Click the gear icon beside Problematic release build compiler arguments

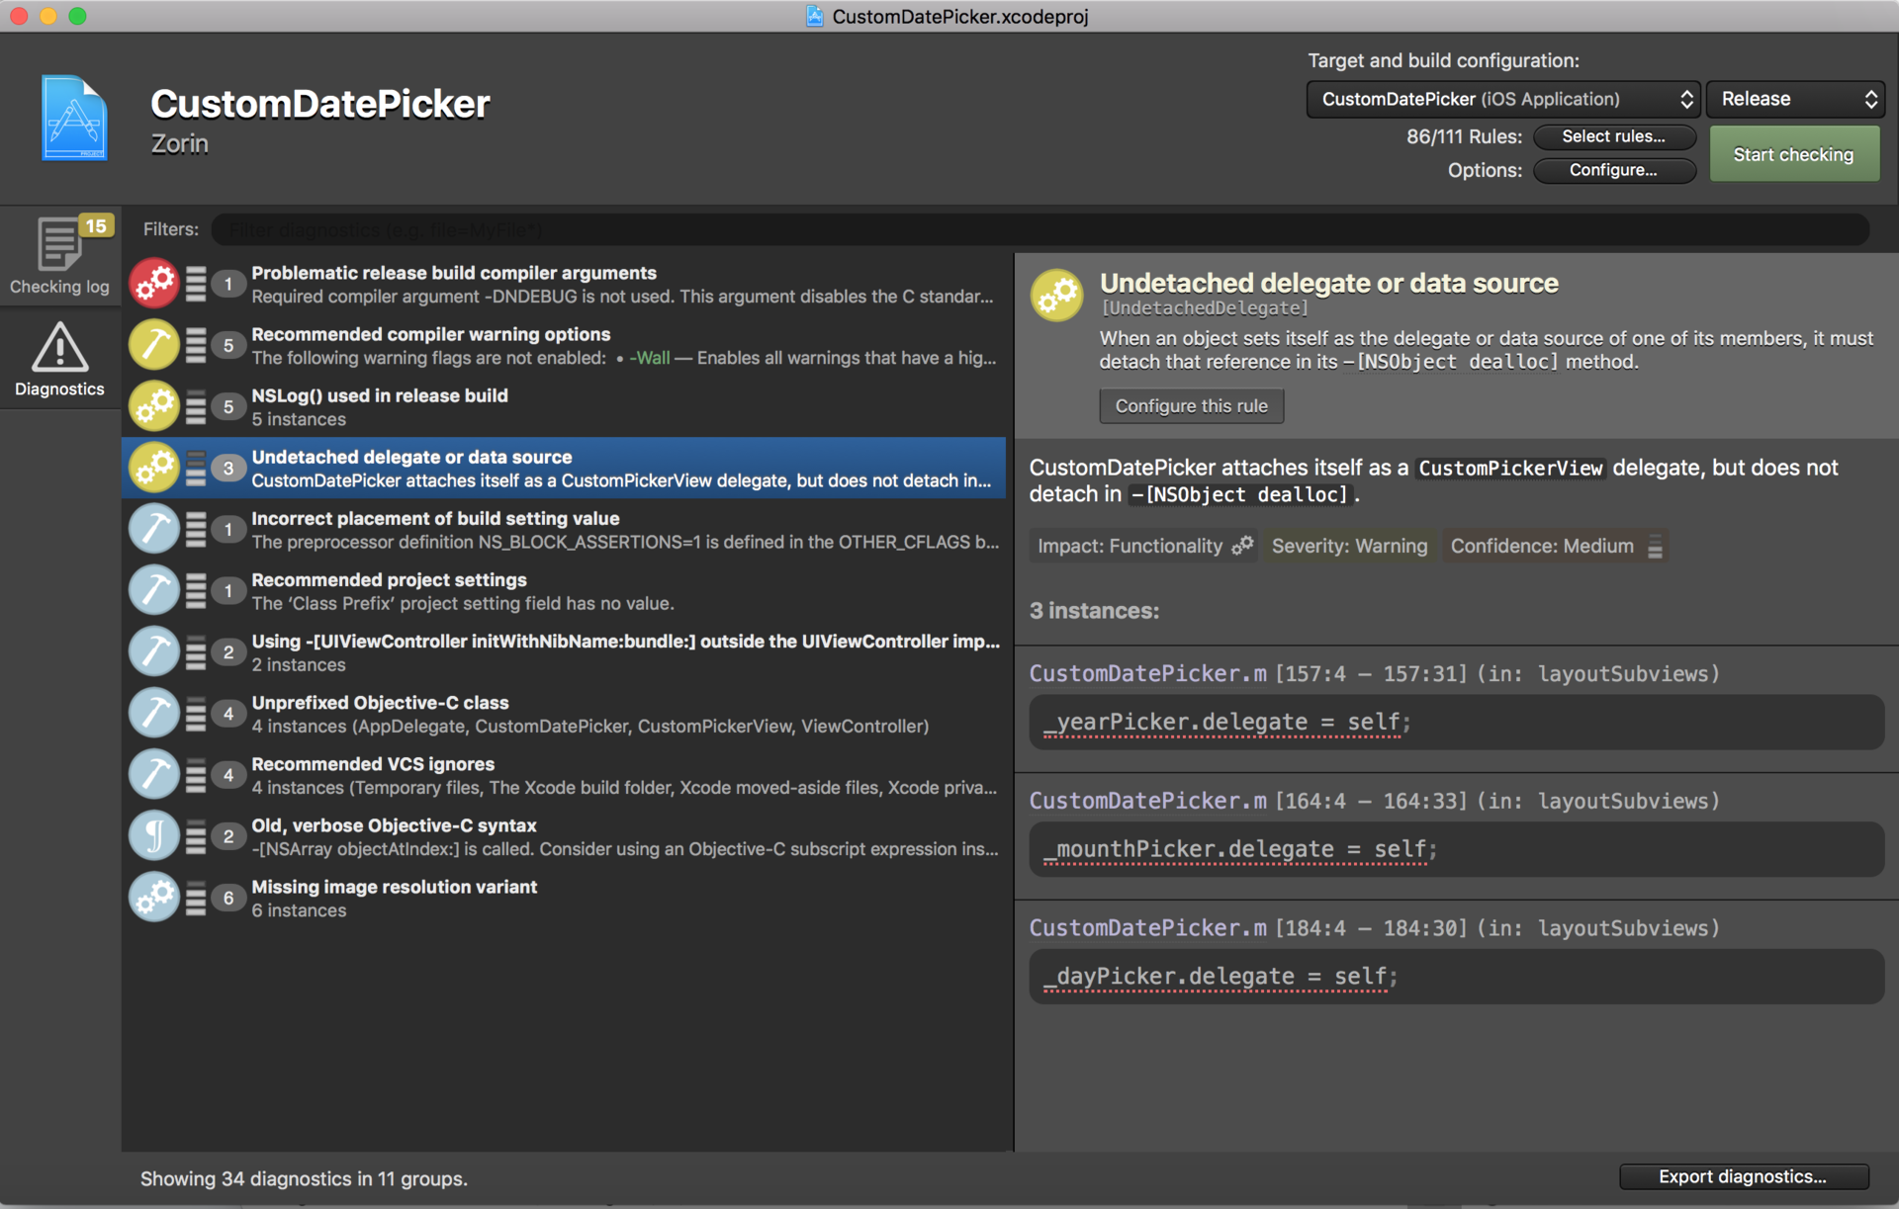click(154, 283)
